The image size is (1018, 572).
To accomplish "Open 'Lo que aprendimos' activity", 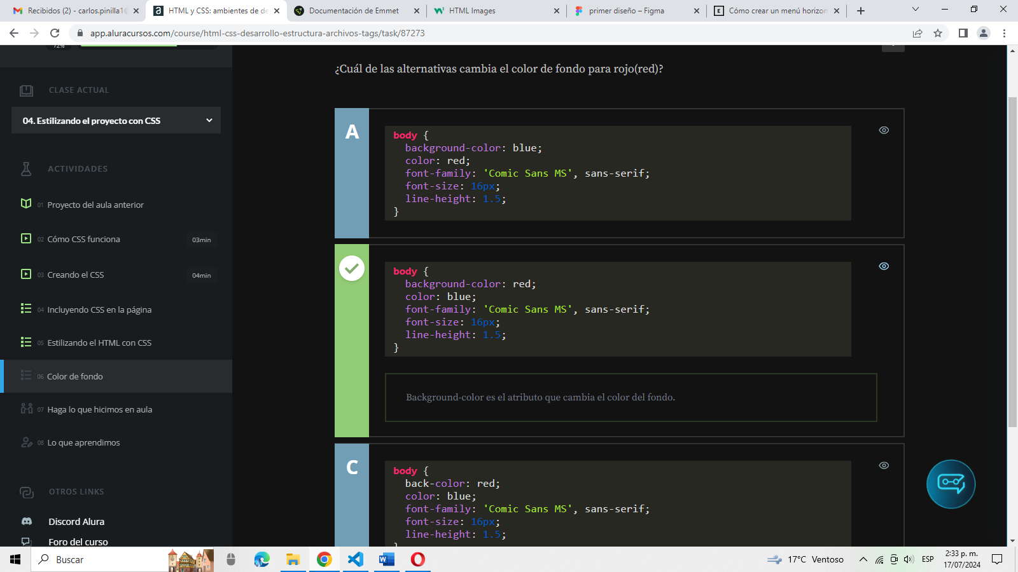I will click(83, 443).
